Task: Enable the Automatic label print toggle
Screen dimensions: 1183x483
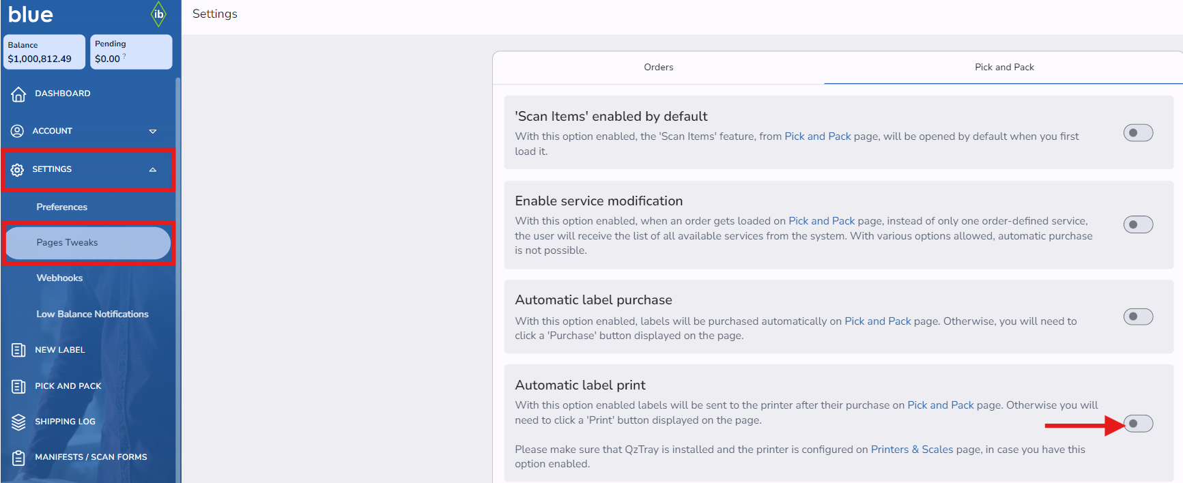Action: [1138, 424]
